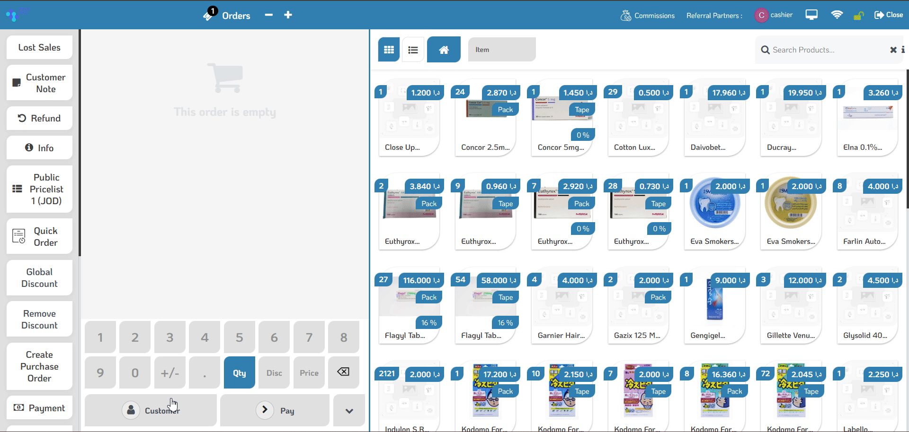Add Farlin Auto product

click(x=867, y=212)
